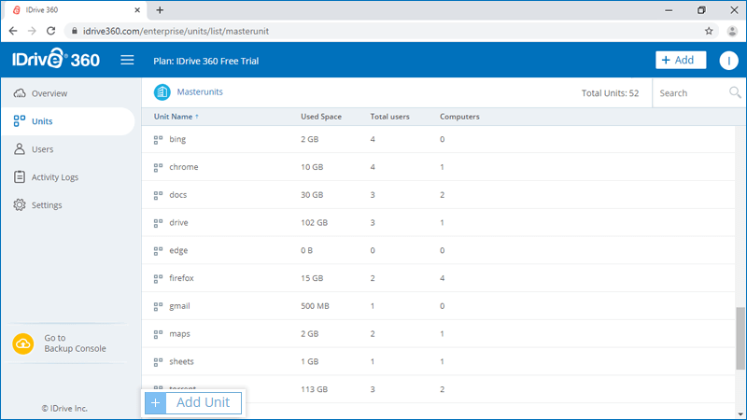The height and width of the screenshot is (420, 747).
Task: Click the Total users column header
Action: pos(389,117)
